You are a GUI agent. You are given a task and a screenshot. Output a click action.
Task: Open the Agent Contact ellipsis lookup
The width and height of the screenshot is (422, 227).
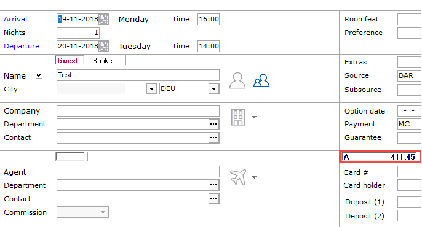click(x=213, y=198)
